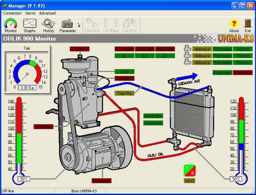Click the electric motor image

[96, 151]
